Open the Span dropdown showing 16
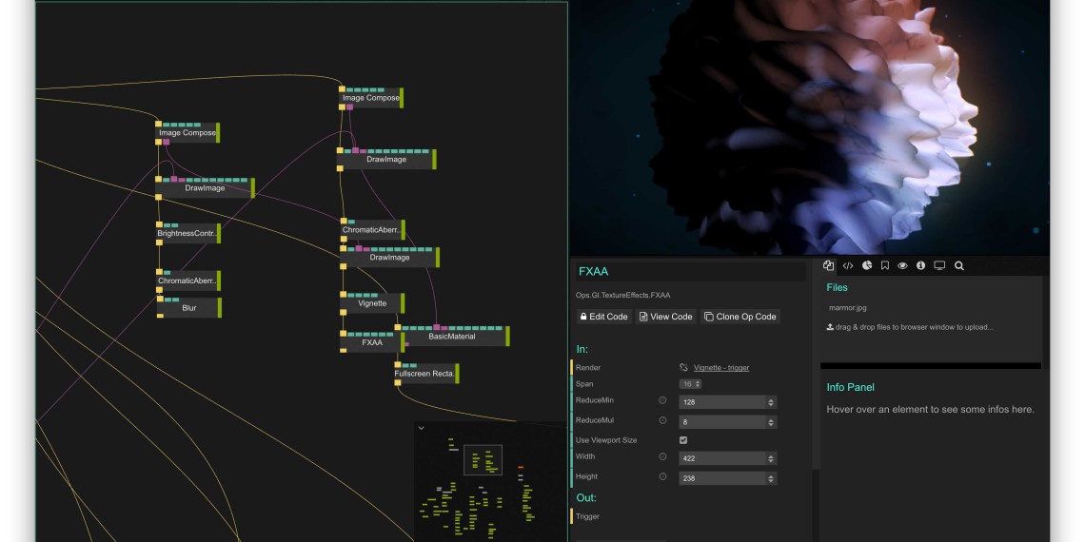The height and width of the screenshot is (542, 1085). [691, 384]
